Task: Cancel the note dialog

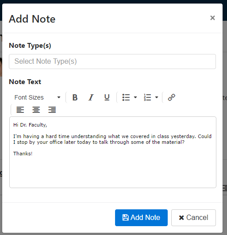Action: point(193,218)
